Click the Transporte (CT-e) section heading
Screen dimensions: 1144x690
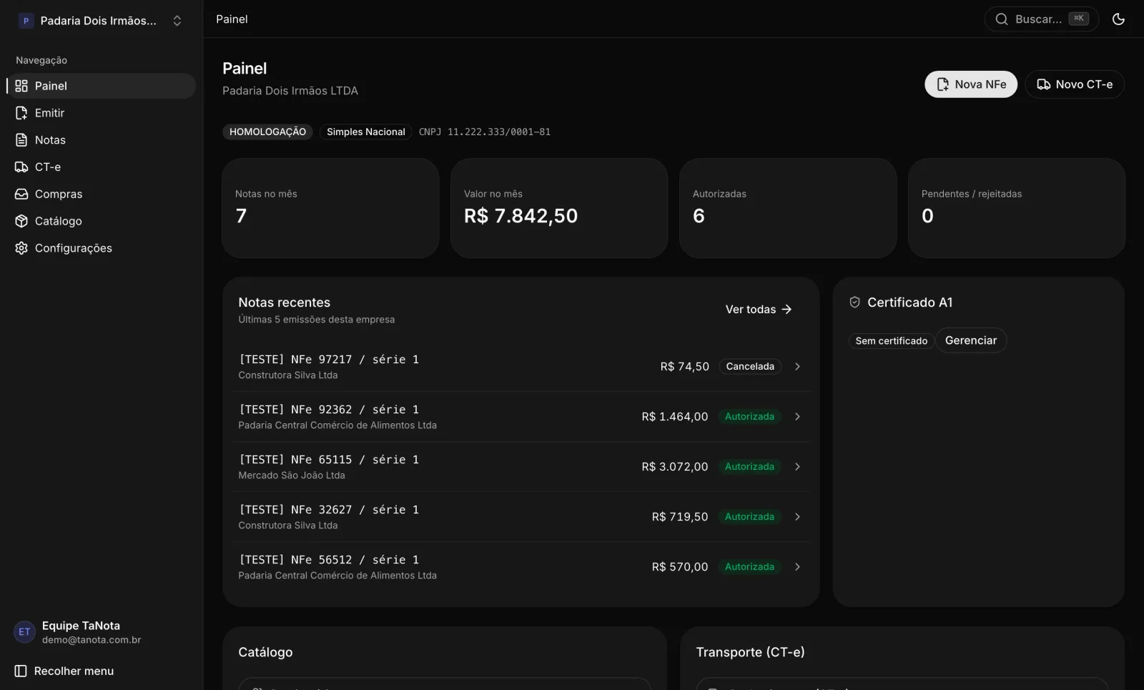[x=750, y=652]
